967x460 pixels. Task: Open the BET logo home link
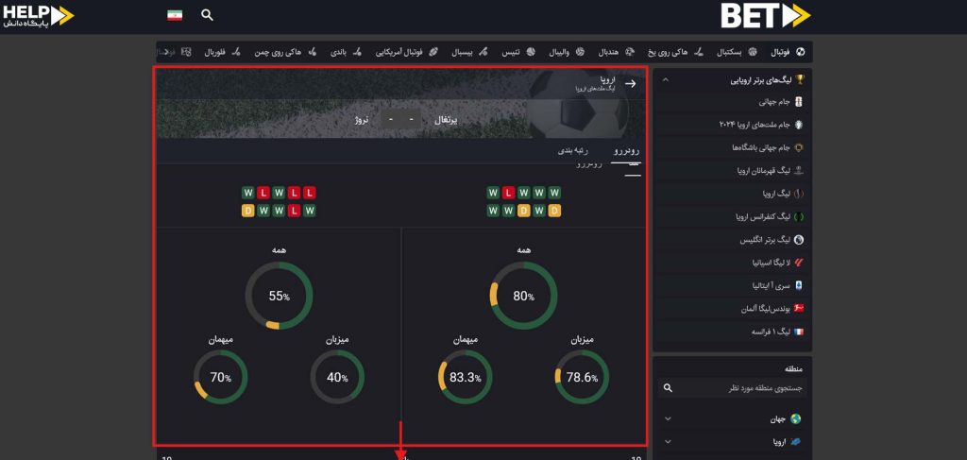765,16
